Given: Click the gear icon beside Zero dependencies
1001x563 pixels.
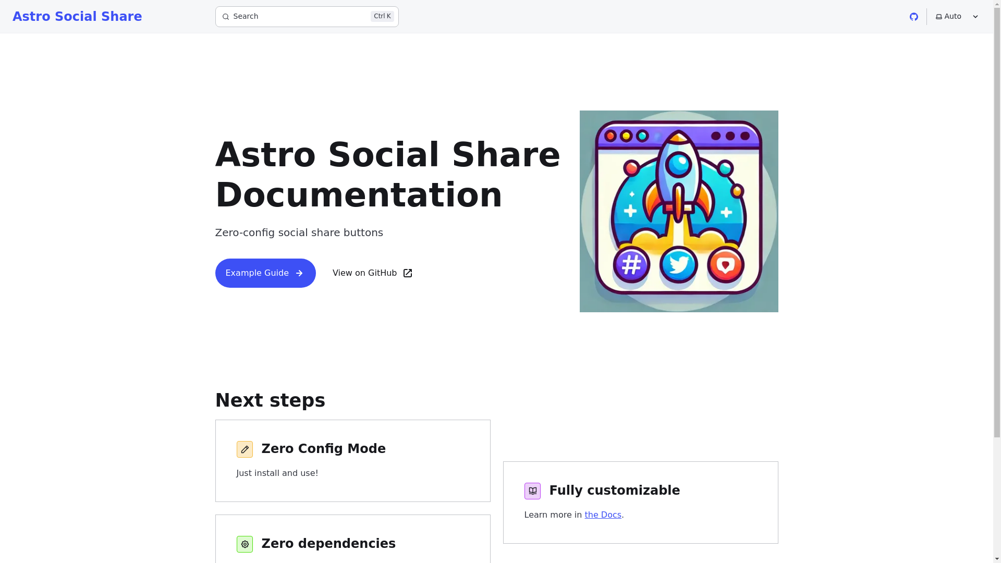Looking at the screenshot, I should point(245,544).
